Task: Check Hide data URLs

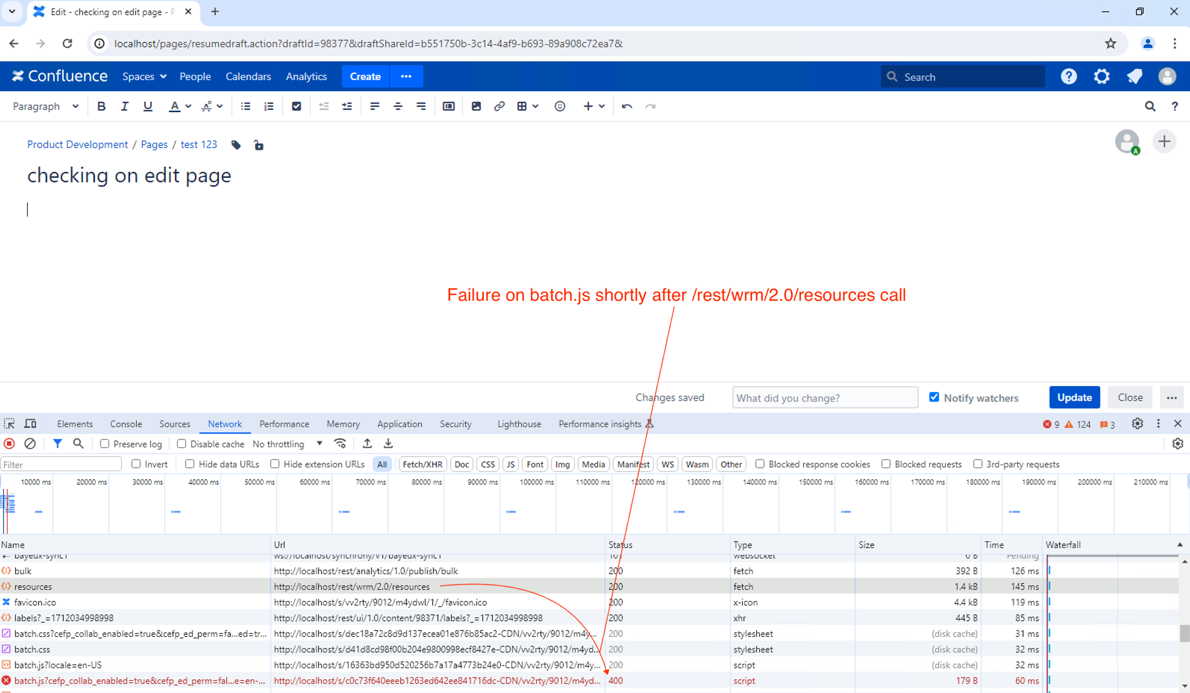Action: point(190,464)
